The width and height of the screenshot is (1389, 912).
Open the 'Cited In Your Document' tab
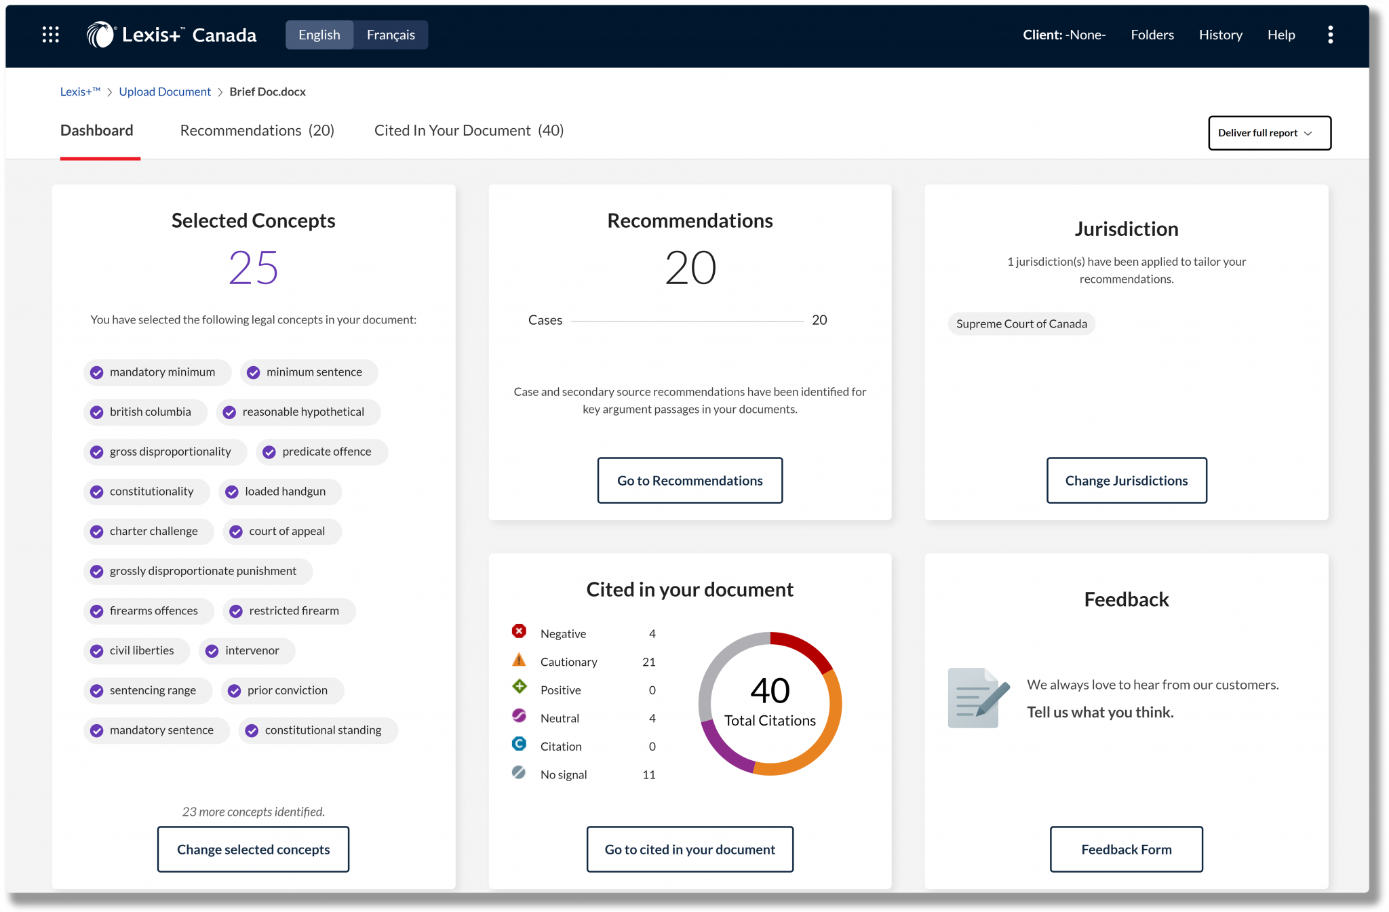pyautogui.click(x=469, y=130)
